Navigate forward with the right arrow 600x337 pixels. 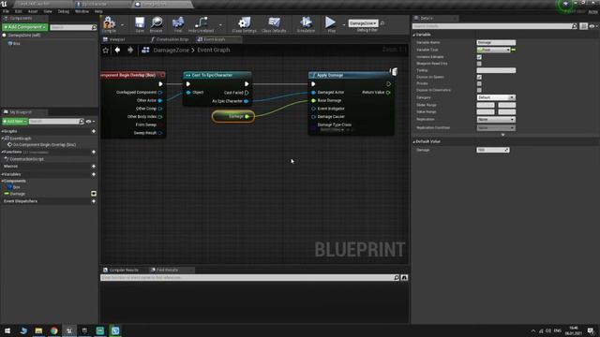(x=130, y=50)
